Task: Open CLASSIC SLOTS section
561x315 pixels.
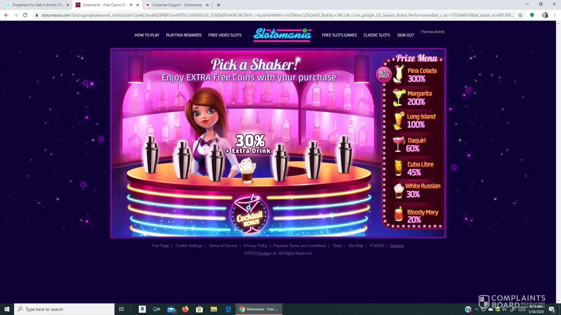Action: [377, 35]
